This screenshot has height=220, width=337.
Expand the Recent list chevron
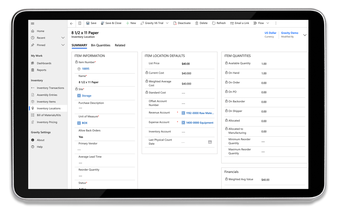(x=63, y=38)
